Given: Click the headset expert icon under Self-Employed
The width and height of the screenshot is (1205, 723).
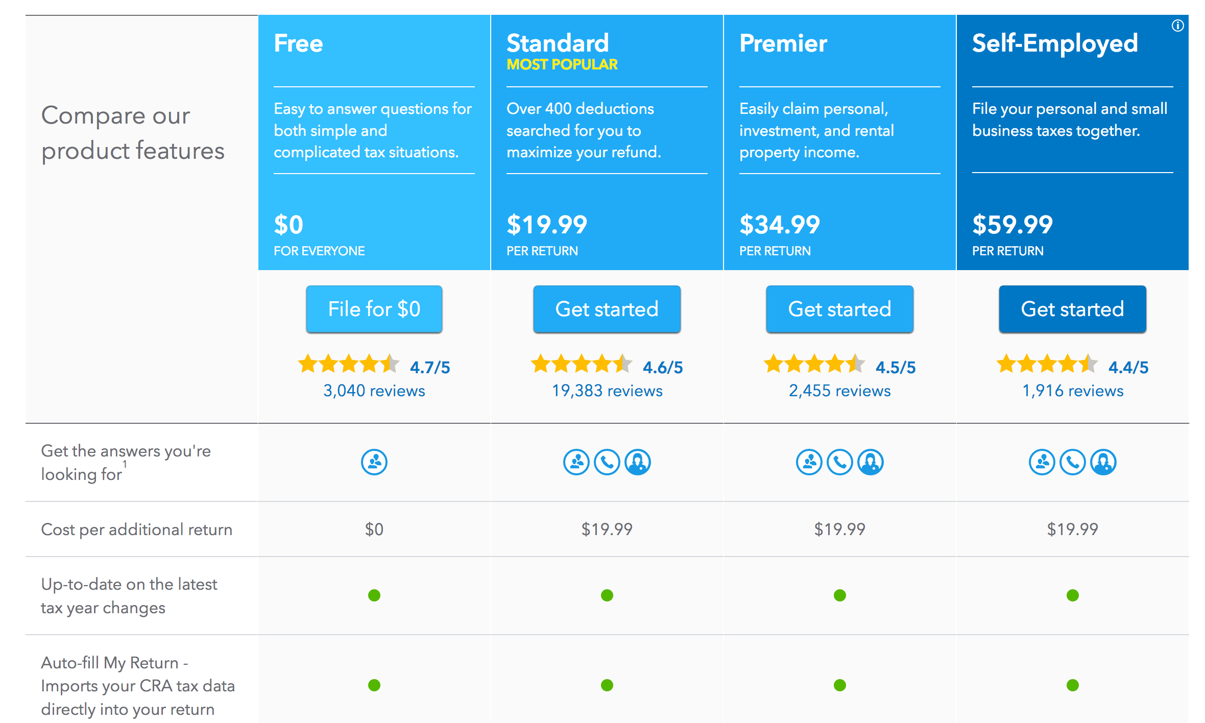Looking at the screenshot, I should pos(1103,462).
